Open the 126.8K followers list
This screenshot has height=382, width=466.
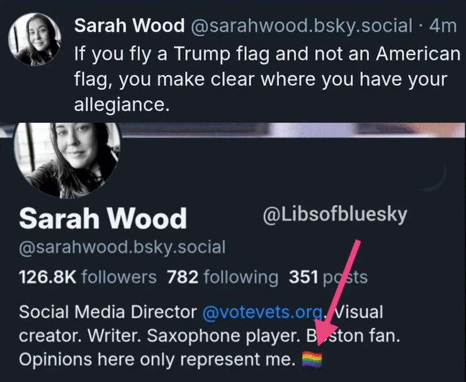click(x=88, y=277)
